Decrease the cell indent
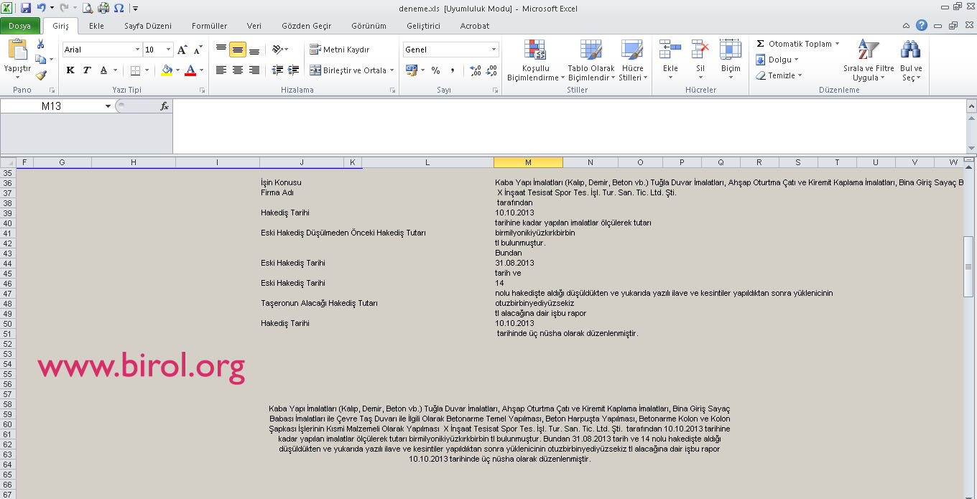 pyautogui.click(x=277, y=70)
